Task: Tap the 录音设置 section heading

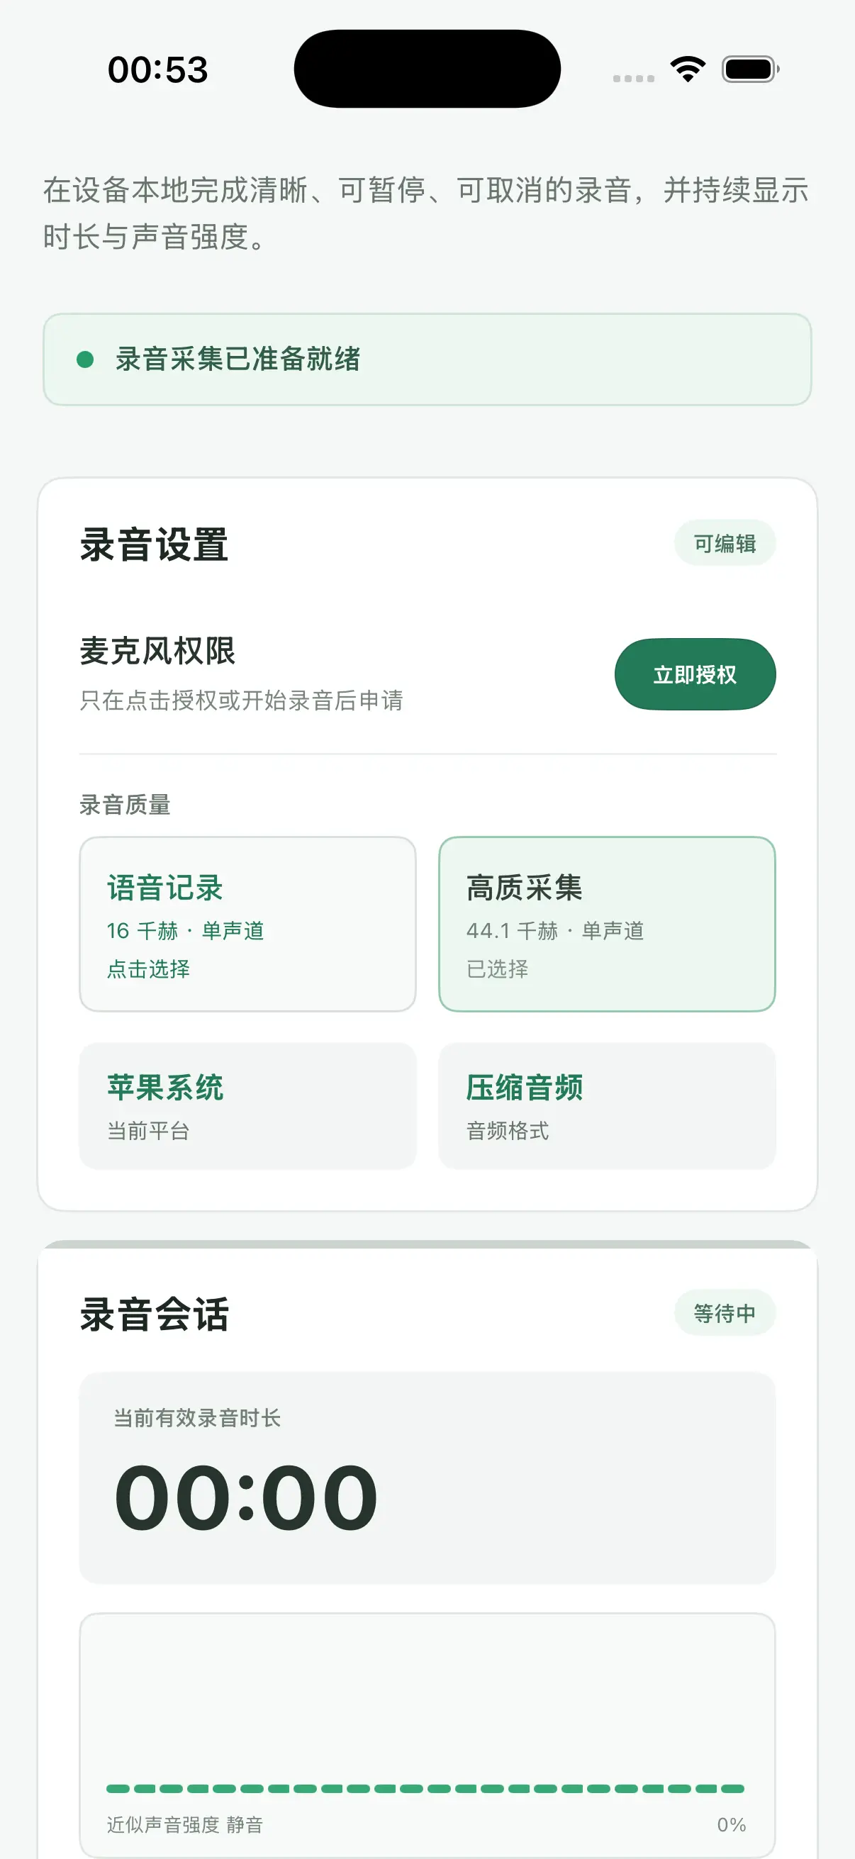Action: point(155,544)
